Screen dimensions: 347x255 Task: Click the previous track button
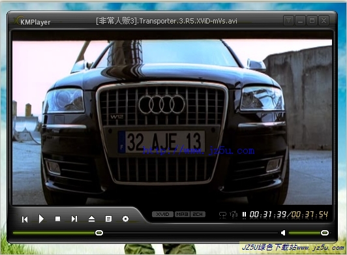tap(25, 219)
